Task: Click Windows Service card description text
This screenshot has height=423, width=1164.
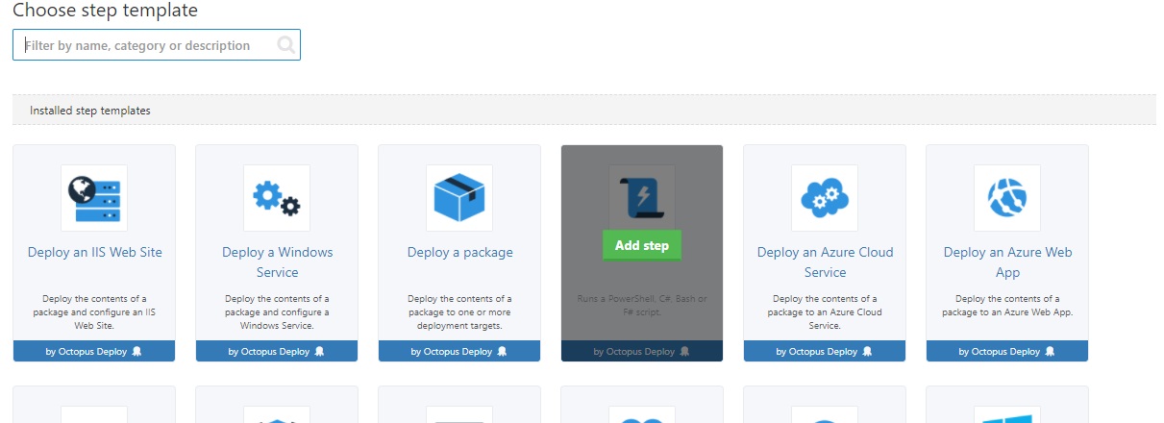Action: 277,311
